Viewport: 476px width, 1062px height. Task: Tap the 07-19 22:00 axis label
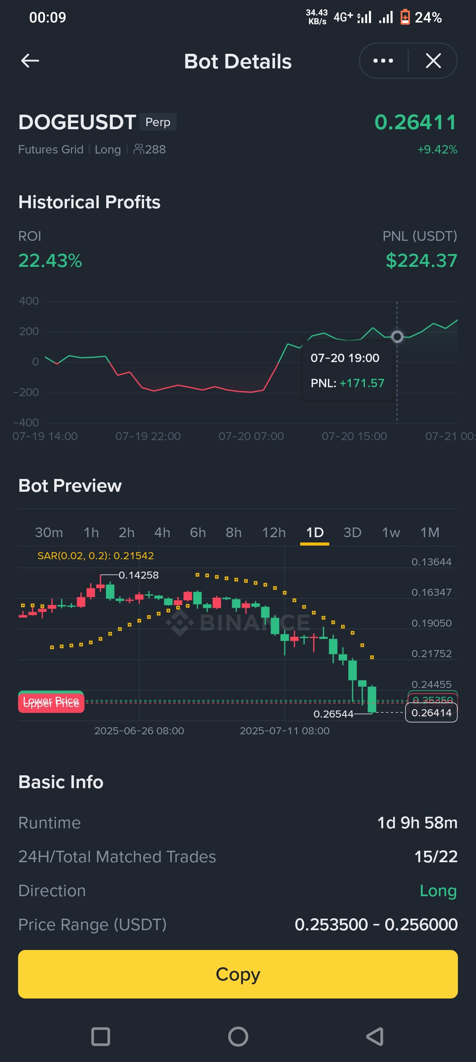(148, 436)
